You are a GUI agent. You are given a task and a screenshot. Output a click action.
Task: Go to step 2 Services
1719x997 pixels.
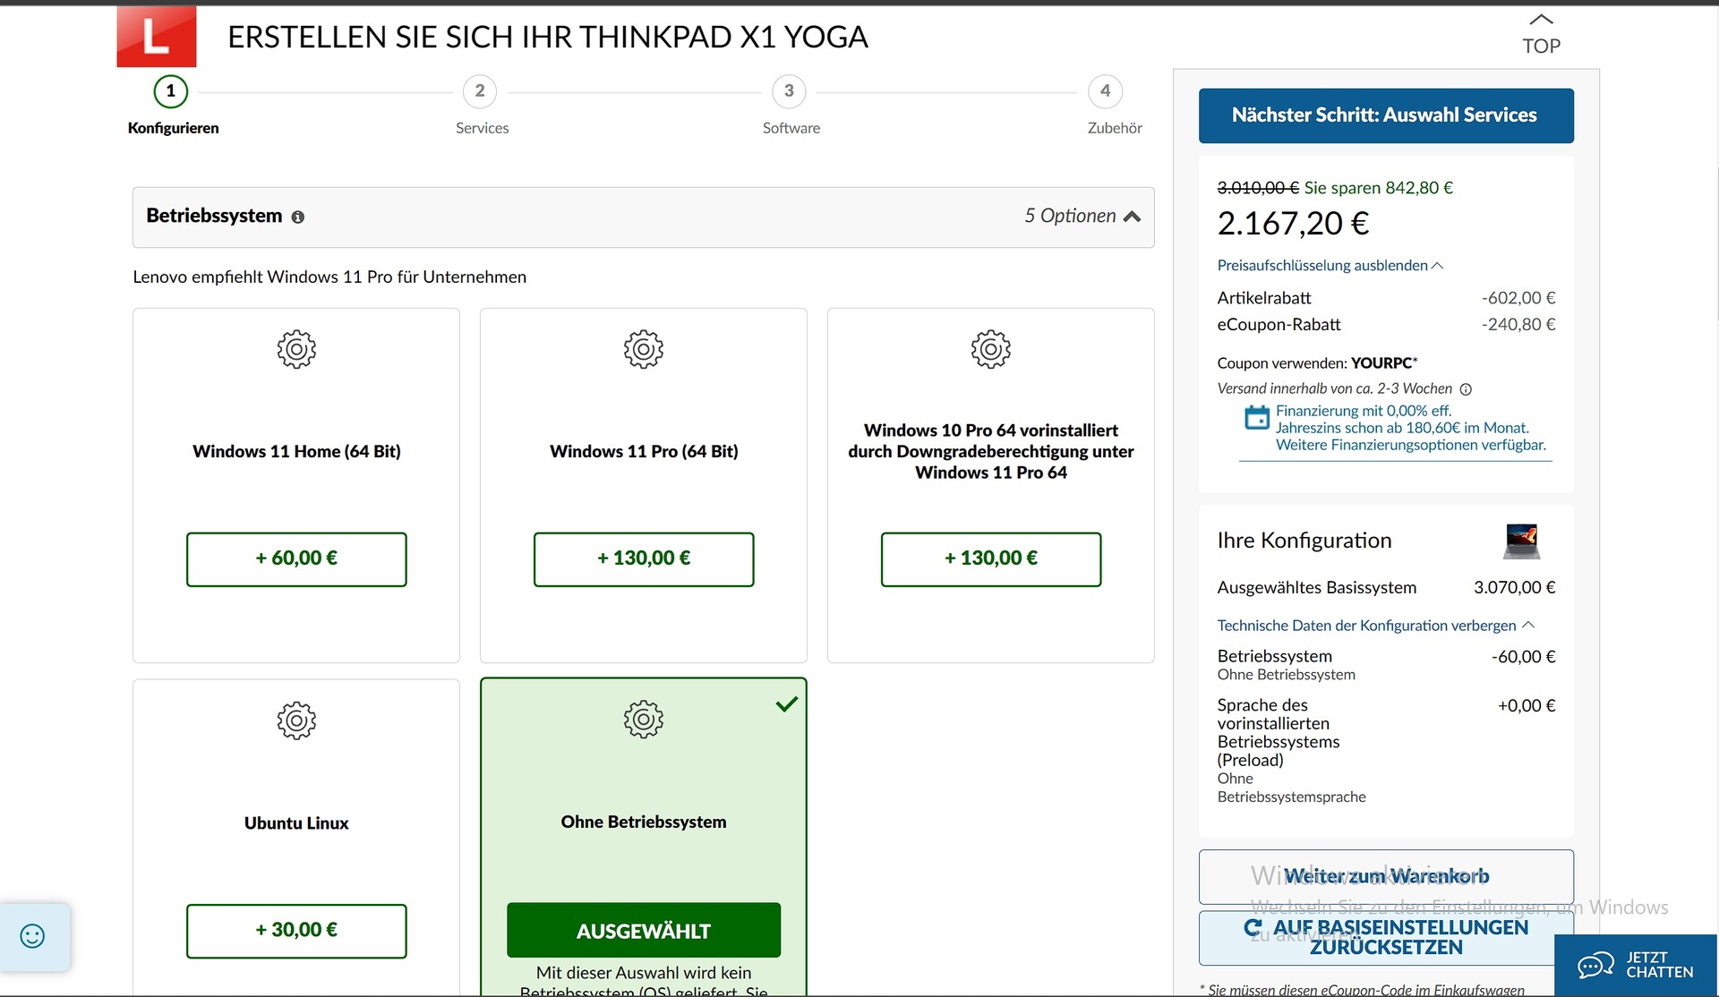coord(480,91)
